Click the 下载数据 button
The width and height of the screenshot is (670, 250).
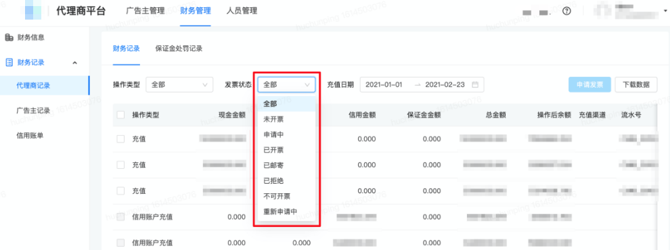pos(636,84)
